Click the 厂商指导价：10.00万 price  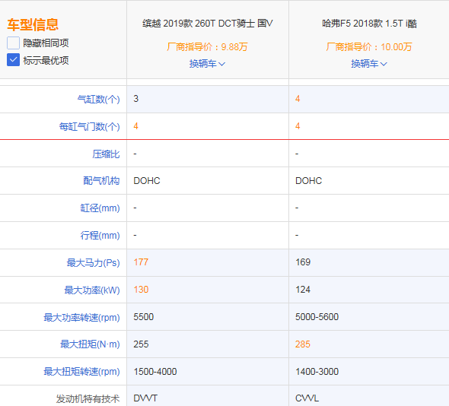point(369,46)
